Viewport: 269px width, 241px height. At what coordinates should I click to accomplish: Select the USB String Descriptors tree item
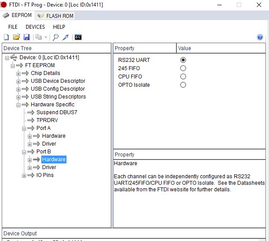click(58, 97)
